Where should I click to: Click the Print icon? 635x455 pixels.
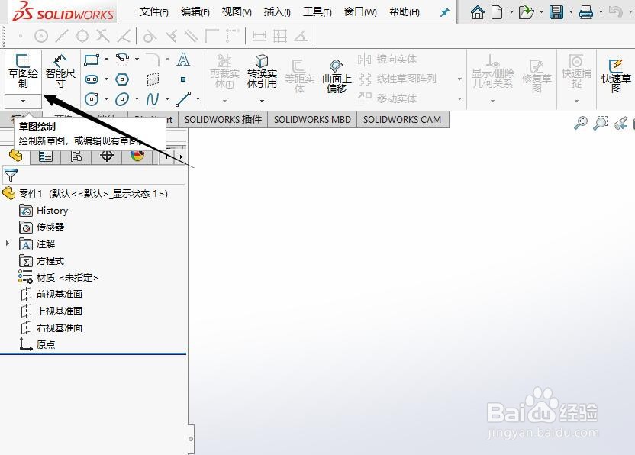[586, 12]
